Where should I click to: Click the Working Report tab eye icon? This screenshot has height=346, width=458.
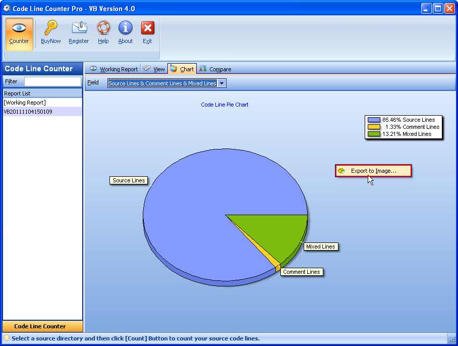(93, 68)
